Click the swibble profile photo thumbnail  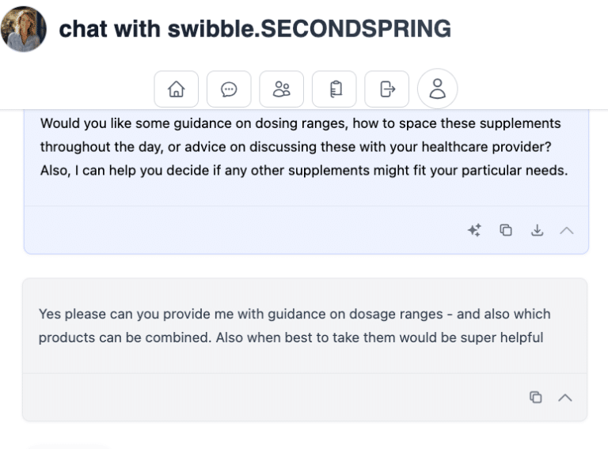click(x=24, y=29)
